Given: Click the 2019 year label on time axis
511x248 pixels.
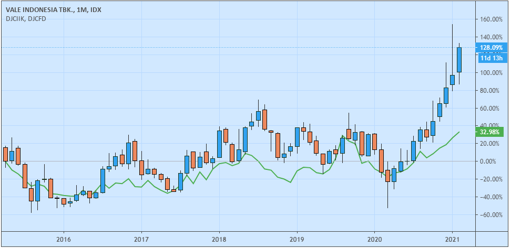Looking at the screenshot, I should pyautogui.click(x=297, y=239).
